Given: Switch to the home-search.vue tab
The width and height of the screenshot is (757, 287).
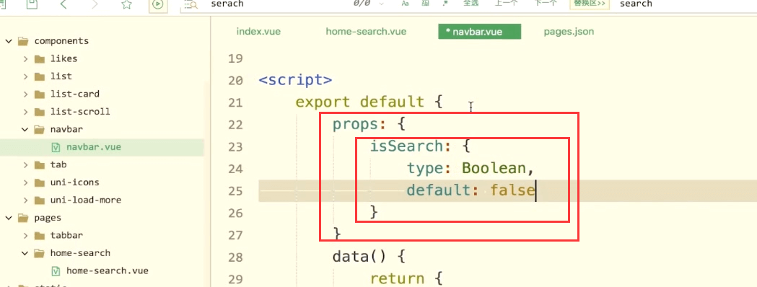Looking at the screenshot, I should pyautogui.click(x=366, y=32).
